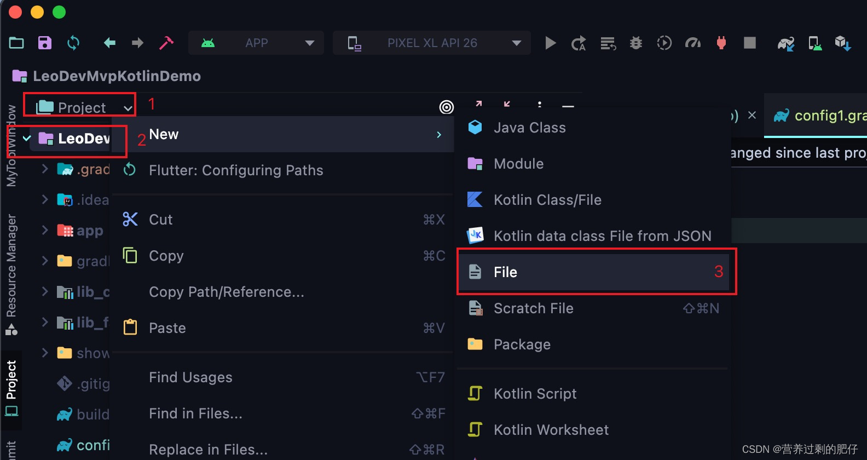Open the Profiler gauge icon
The height and width of the screenshot is (460, 867).
click(693, 43)
